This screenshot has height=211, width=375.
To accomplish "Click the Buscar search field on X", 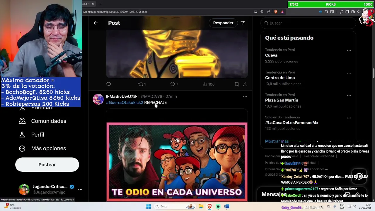I will [308, 23].
